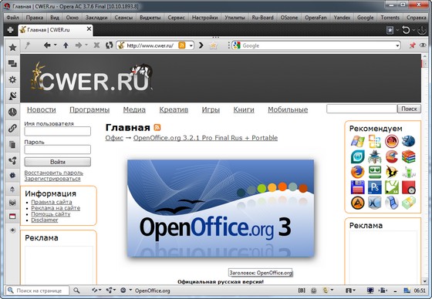Viewport: 432px width, 299px height.
Task: Click the WinRAR books icon in Рекомендуем
Action: 408,156
